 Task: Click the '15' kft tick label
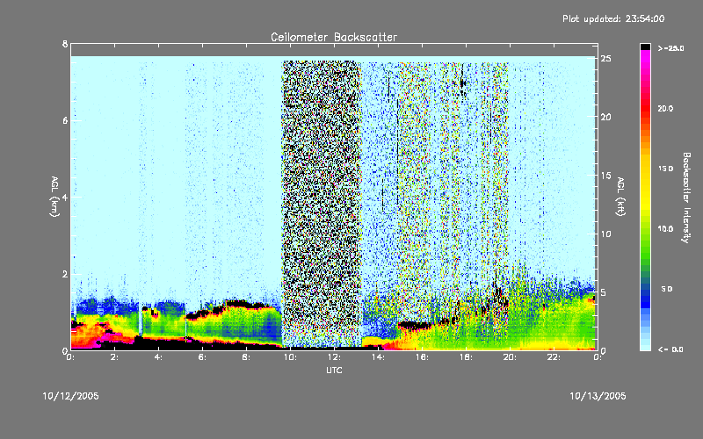(605, 176)
